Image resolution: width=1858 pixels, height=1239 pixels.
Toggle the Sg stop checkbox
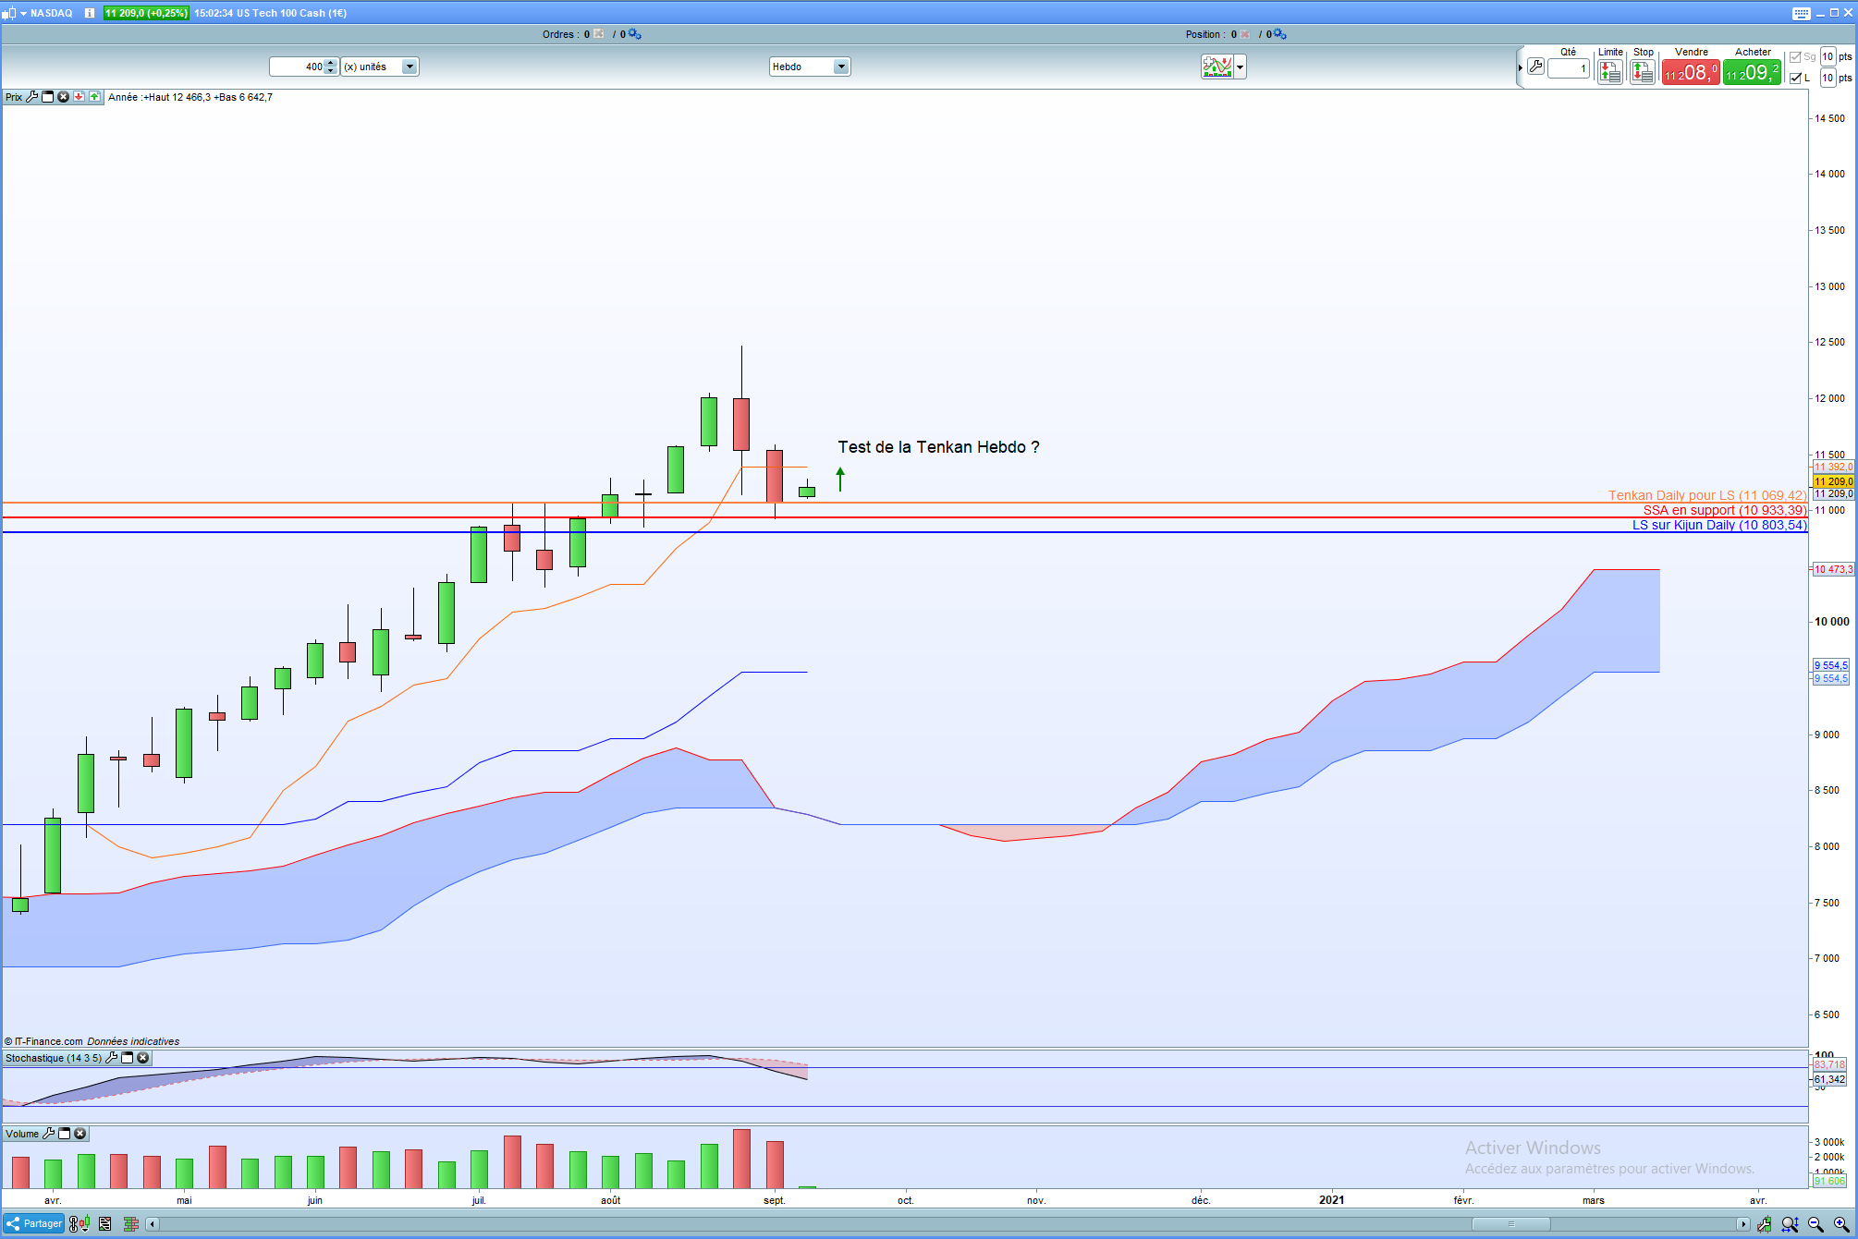[x=1795, y=56]
